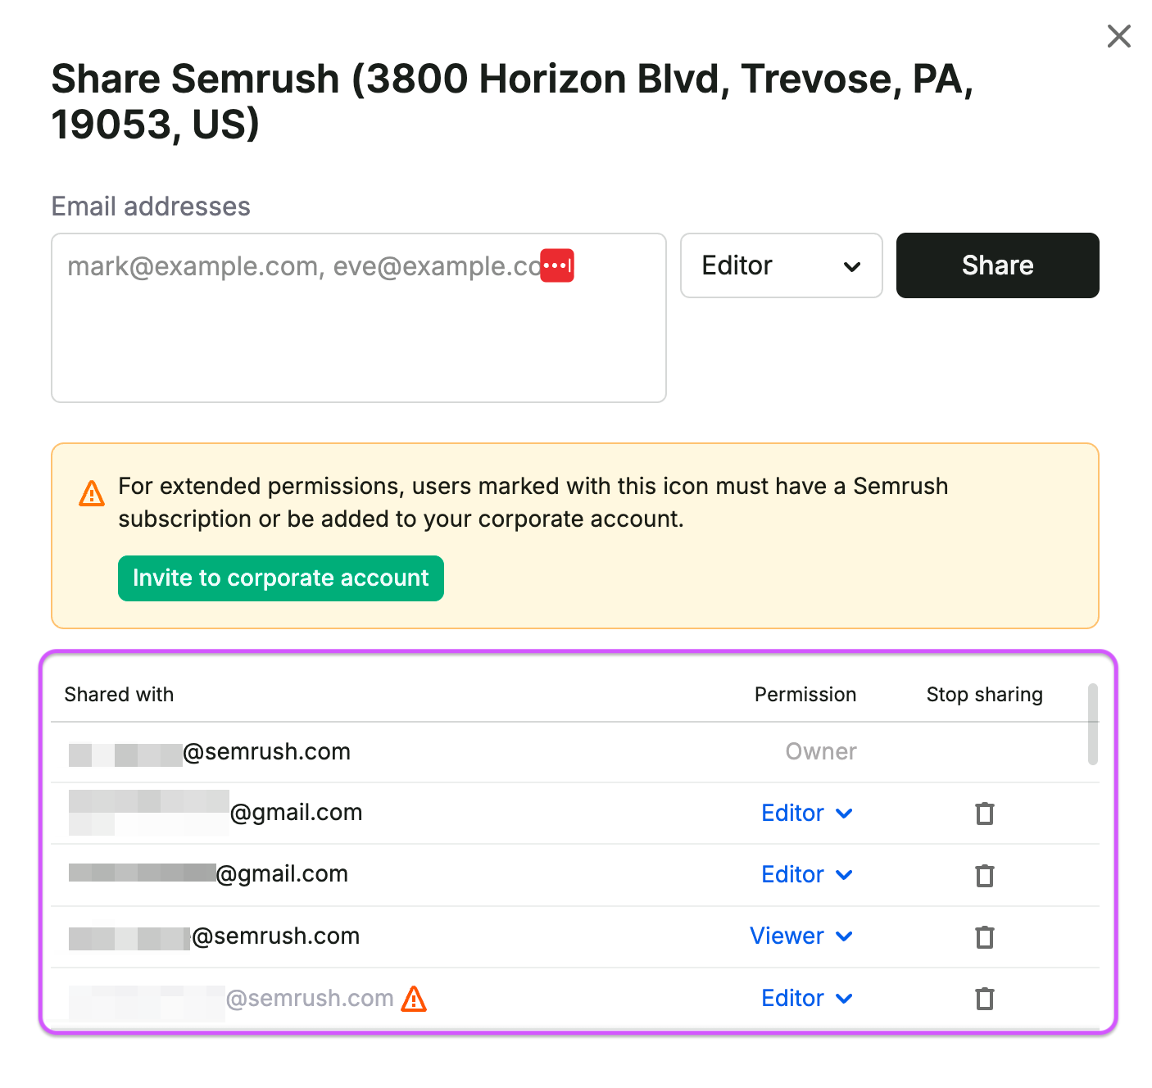
Task: Delete sharing for first gmail.com user
Action: pos(985,814)
